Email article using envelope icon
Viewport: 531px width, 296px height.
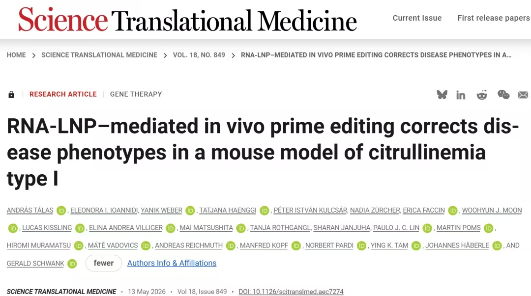523,95
